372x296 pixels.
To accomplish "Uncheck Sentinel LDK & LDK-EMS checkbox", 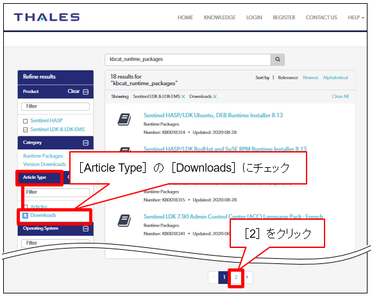I will click(x=26, y=129).
